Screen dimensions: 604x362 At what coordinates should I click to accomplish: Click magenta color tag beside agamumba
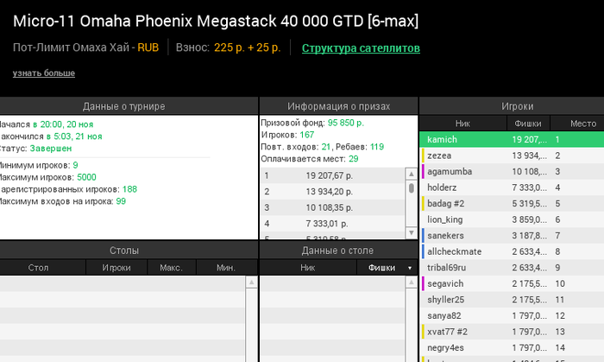click(423, 172)
